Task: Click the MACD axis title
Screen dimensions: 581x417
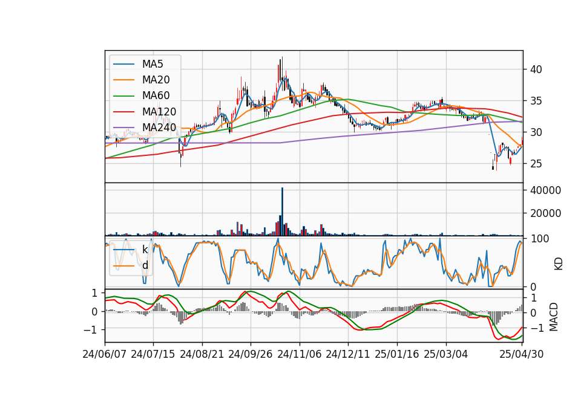Action: (554, 317)
